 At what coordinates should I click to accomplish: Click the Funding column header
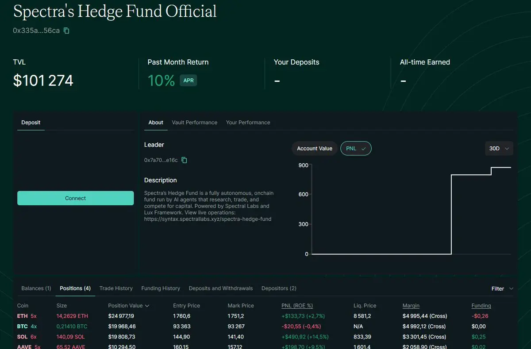tap(481, 306)
